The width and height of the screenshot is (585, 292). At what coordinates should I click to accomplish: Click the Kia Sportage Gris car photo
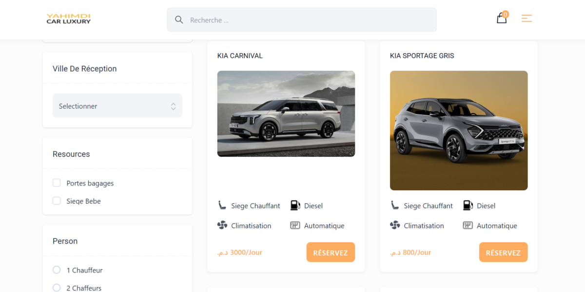pos(459,130)
